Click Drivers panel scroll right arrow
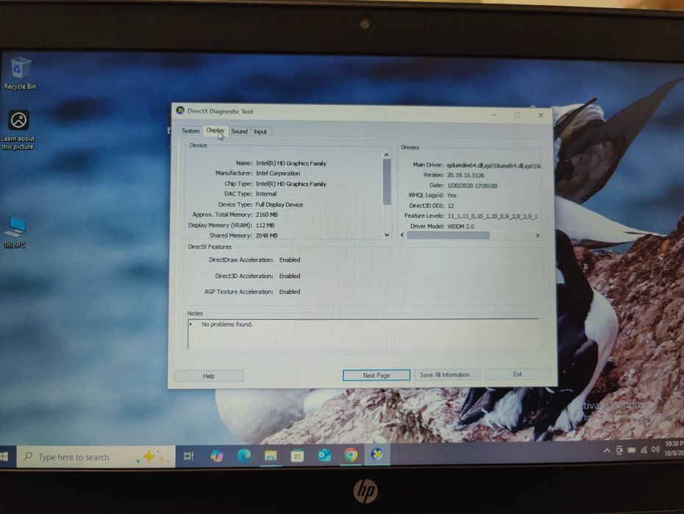This screenshot has width=684, height=514. [538, 235]
